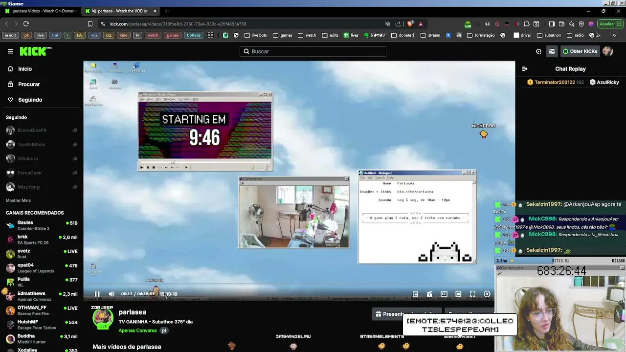The width and height of the screenshot is (626, 352).
Task: Click parlasea channel name below video
Action: [x=133, y=312]
